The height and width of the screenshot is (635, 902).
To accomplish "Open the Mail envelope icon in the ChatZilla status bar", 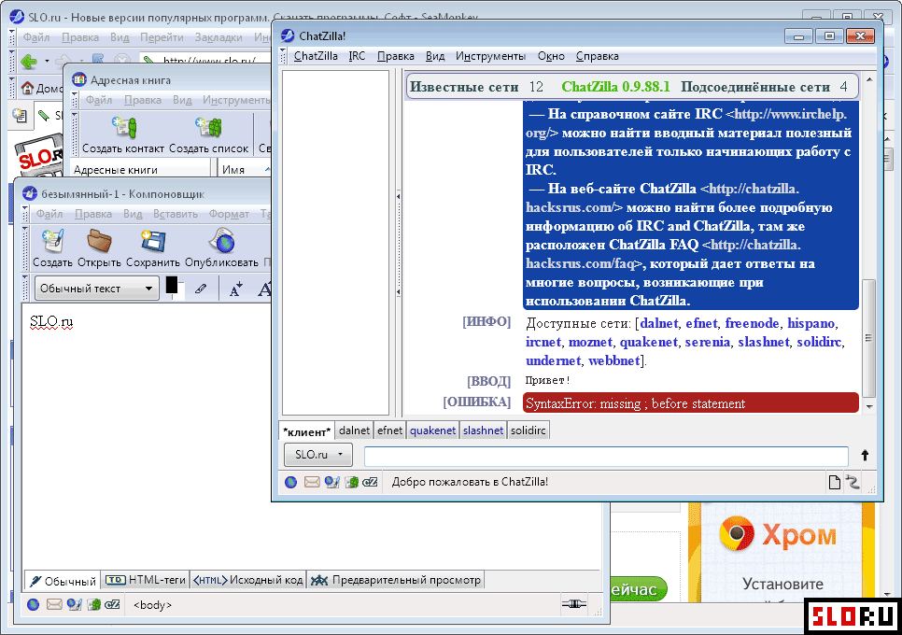I will (312, 482).
